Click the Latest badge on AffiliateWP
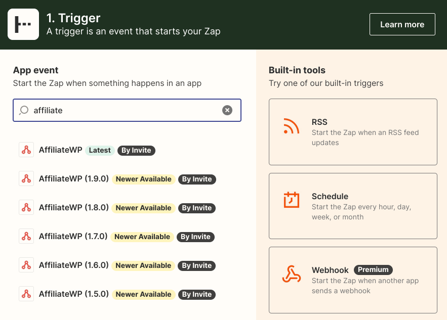 [x=100, y=150]
